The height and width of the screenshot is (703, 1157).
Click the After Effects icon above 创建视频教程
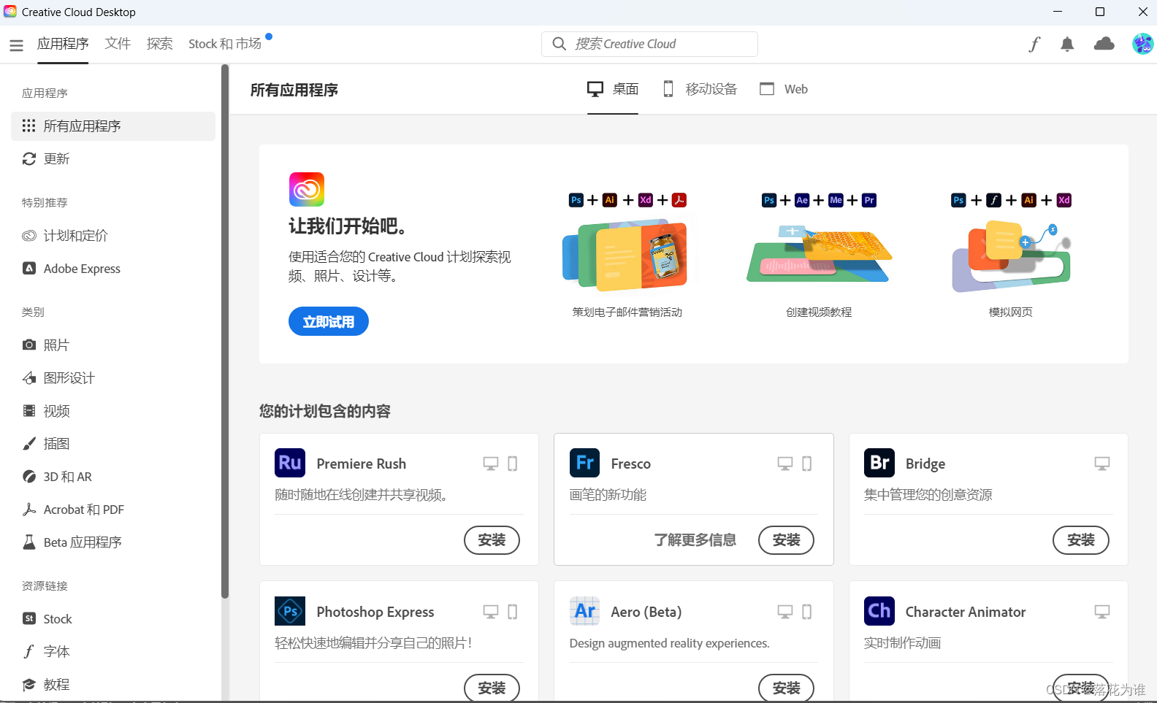point(802,200)
